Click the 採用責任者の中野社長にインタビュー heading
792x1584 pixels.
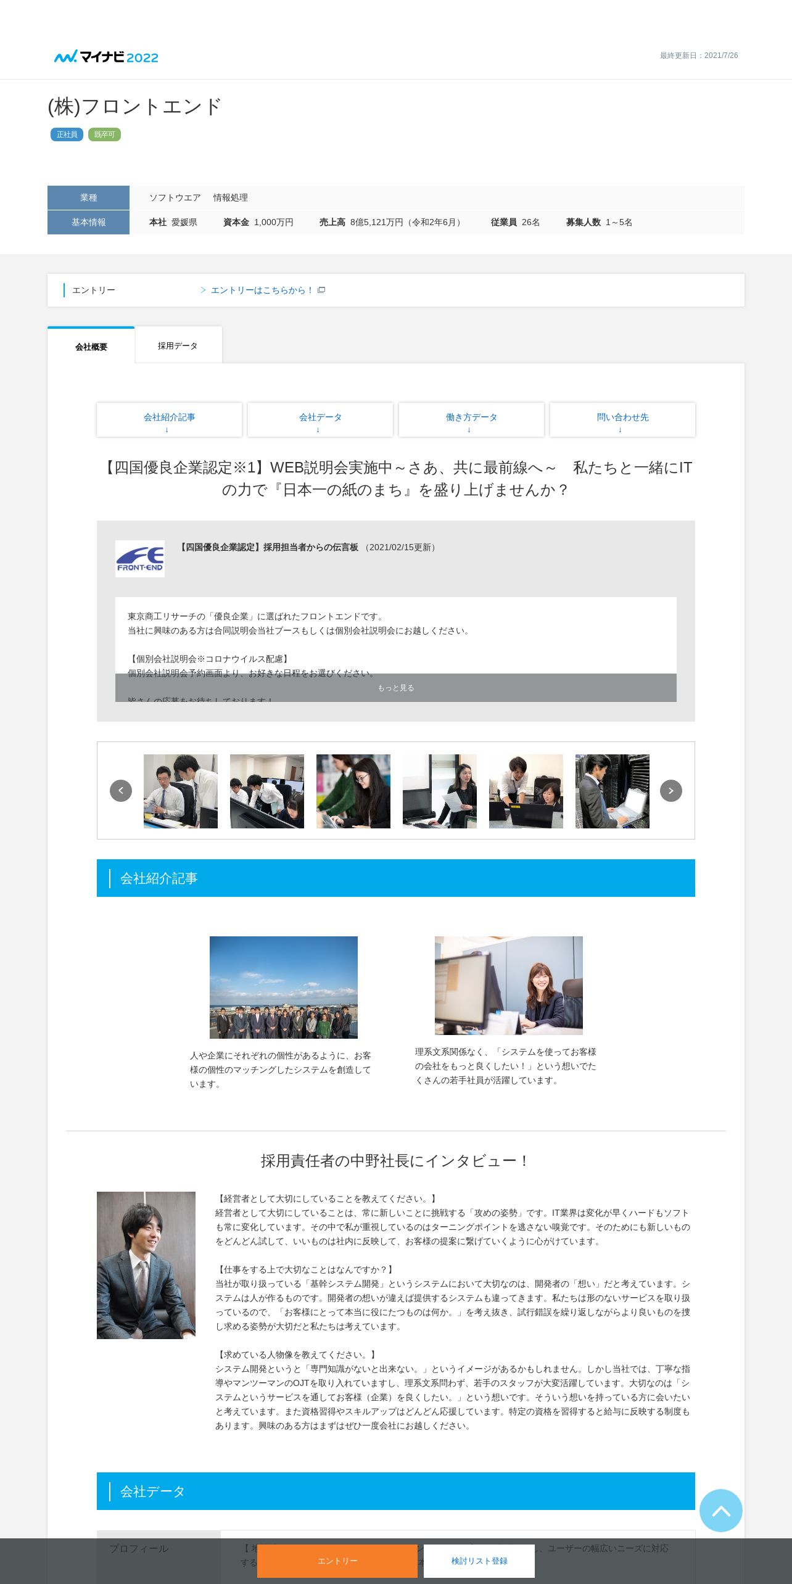point(396,1161)
